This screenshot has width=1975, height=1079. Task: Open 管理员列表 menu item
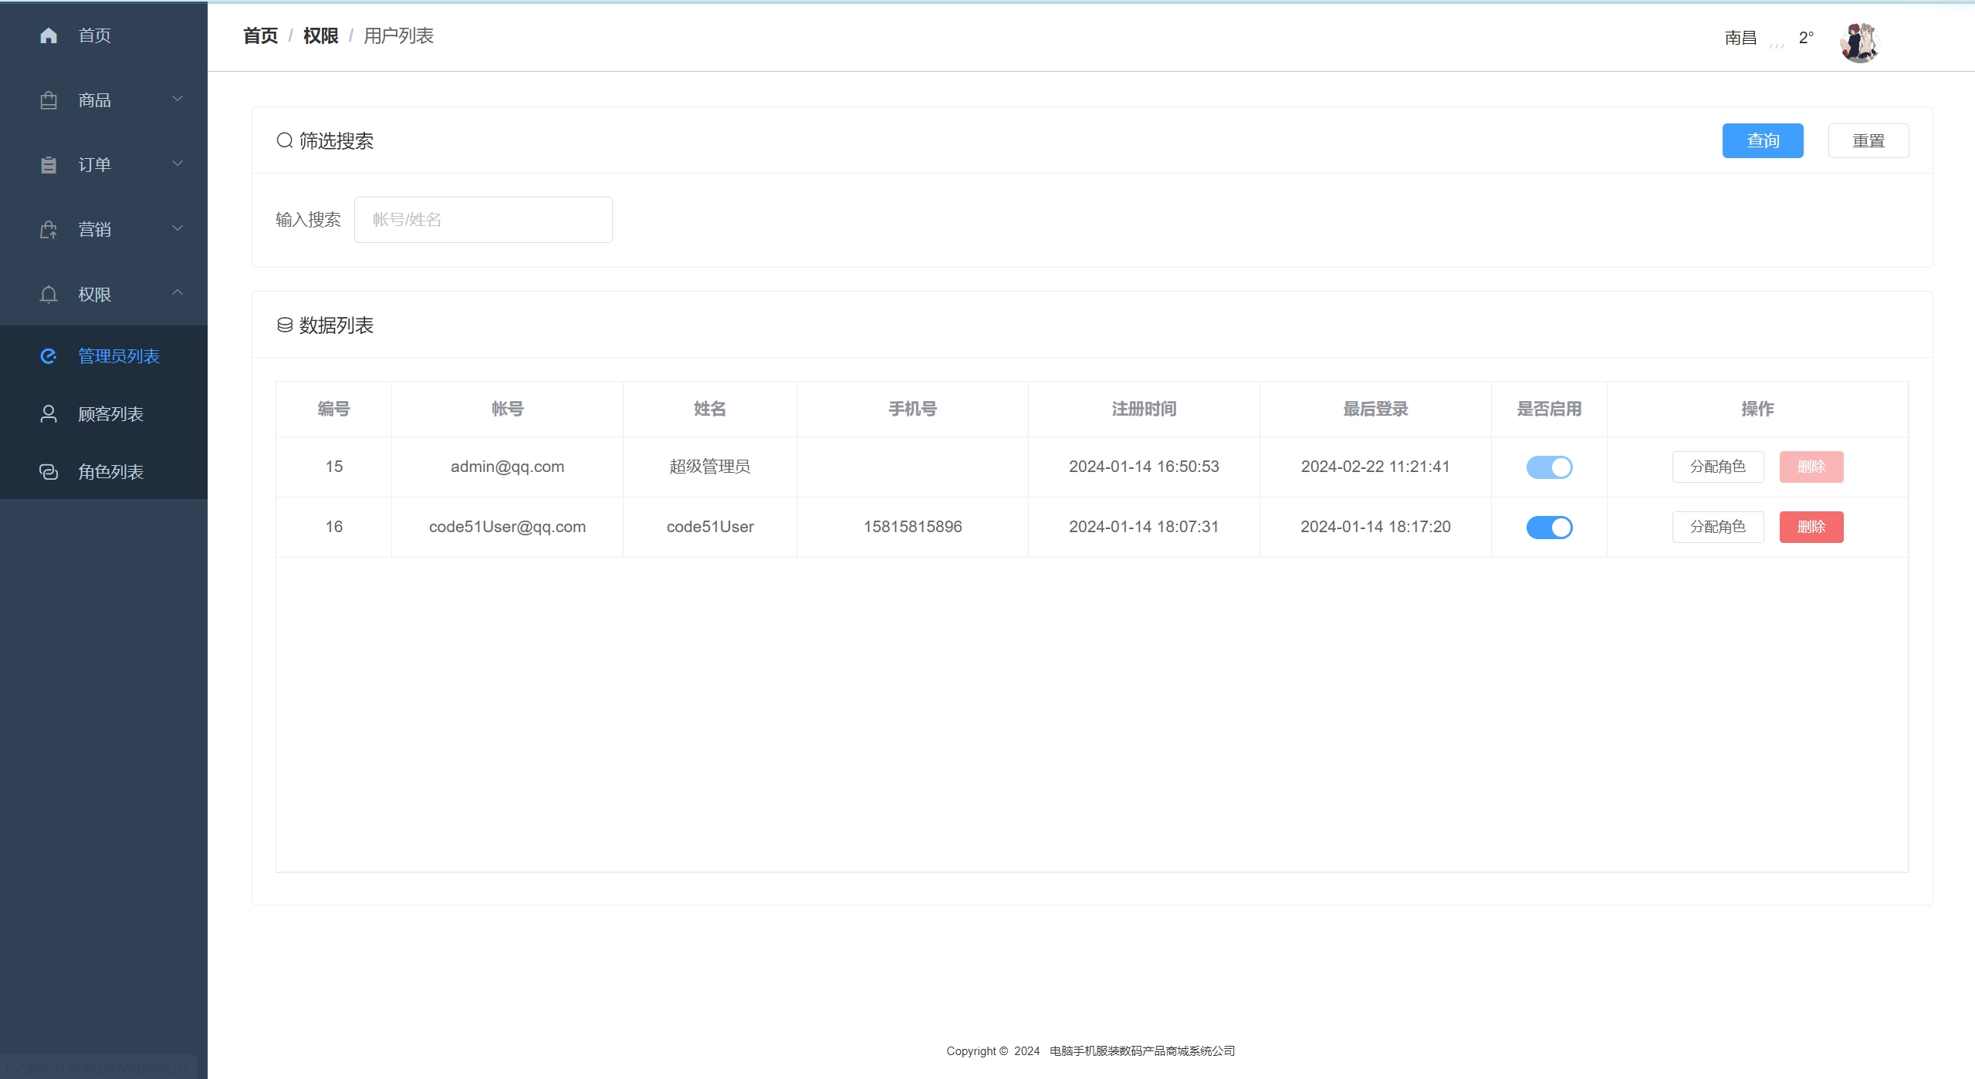point(118,356)
